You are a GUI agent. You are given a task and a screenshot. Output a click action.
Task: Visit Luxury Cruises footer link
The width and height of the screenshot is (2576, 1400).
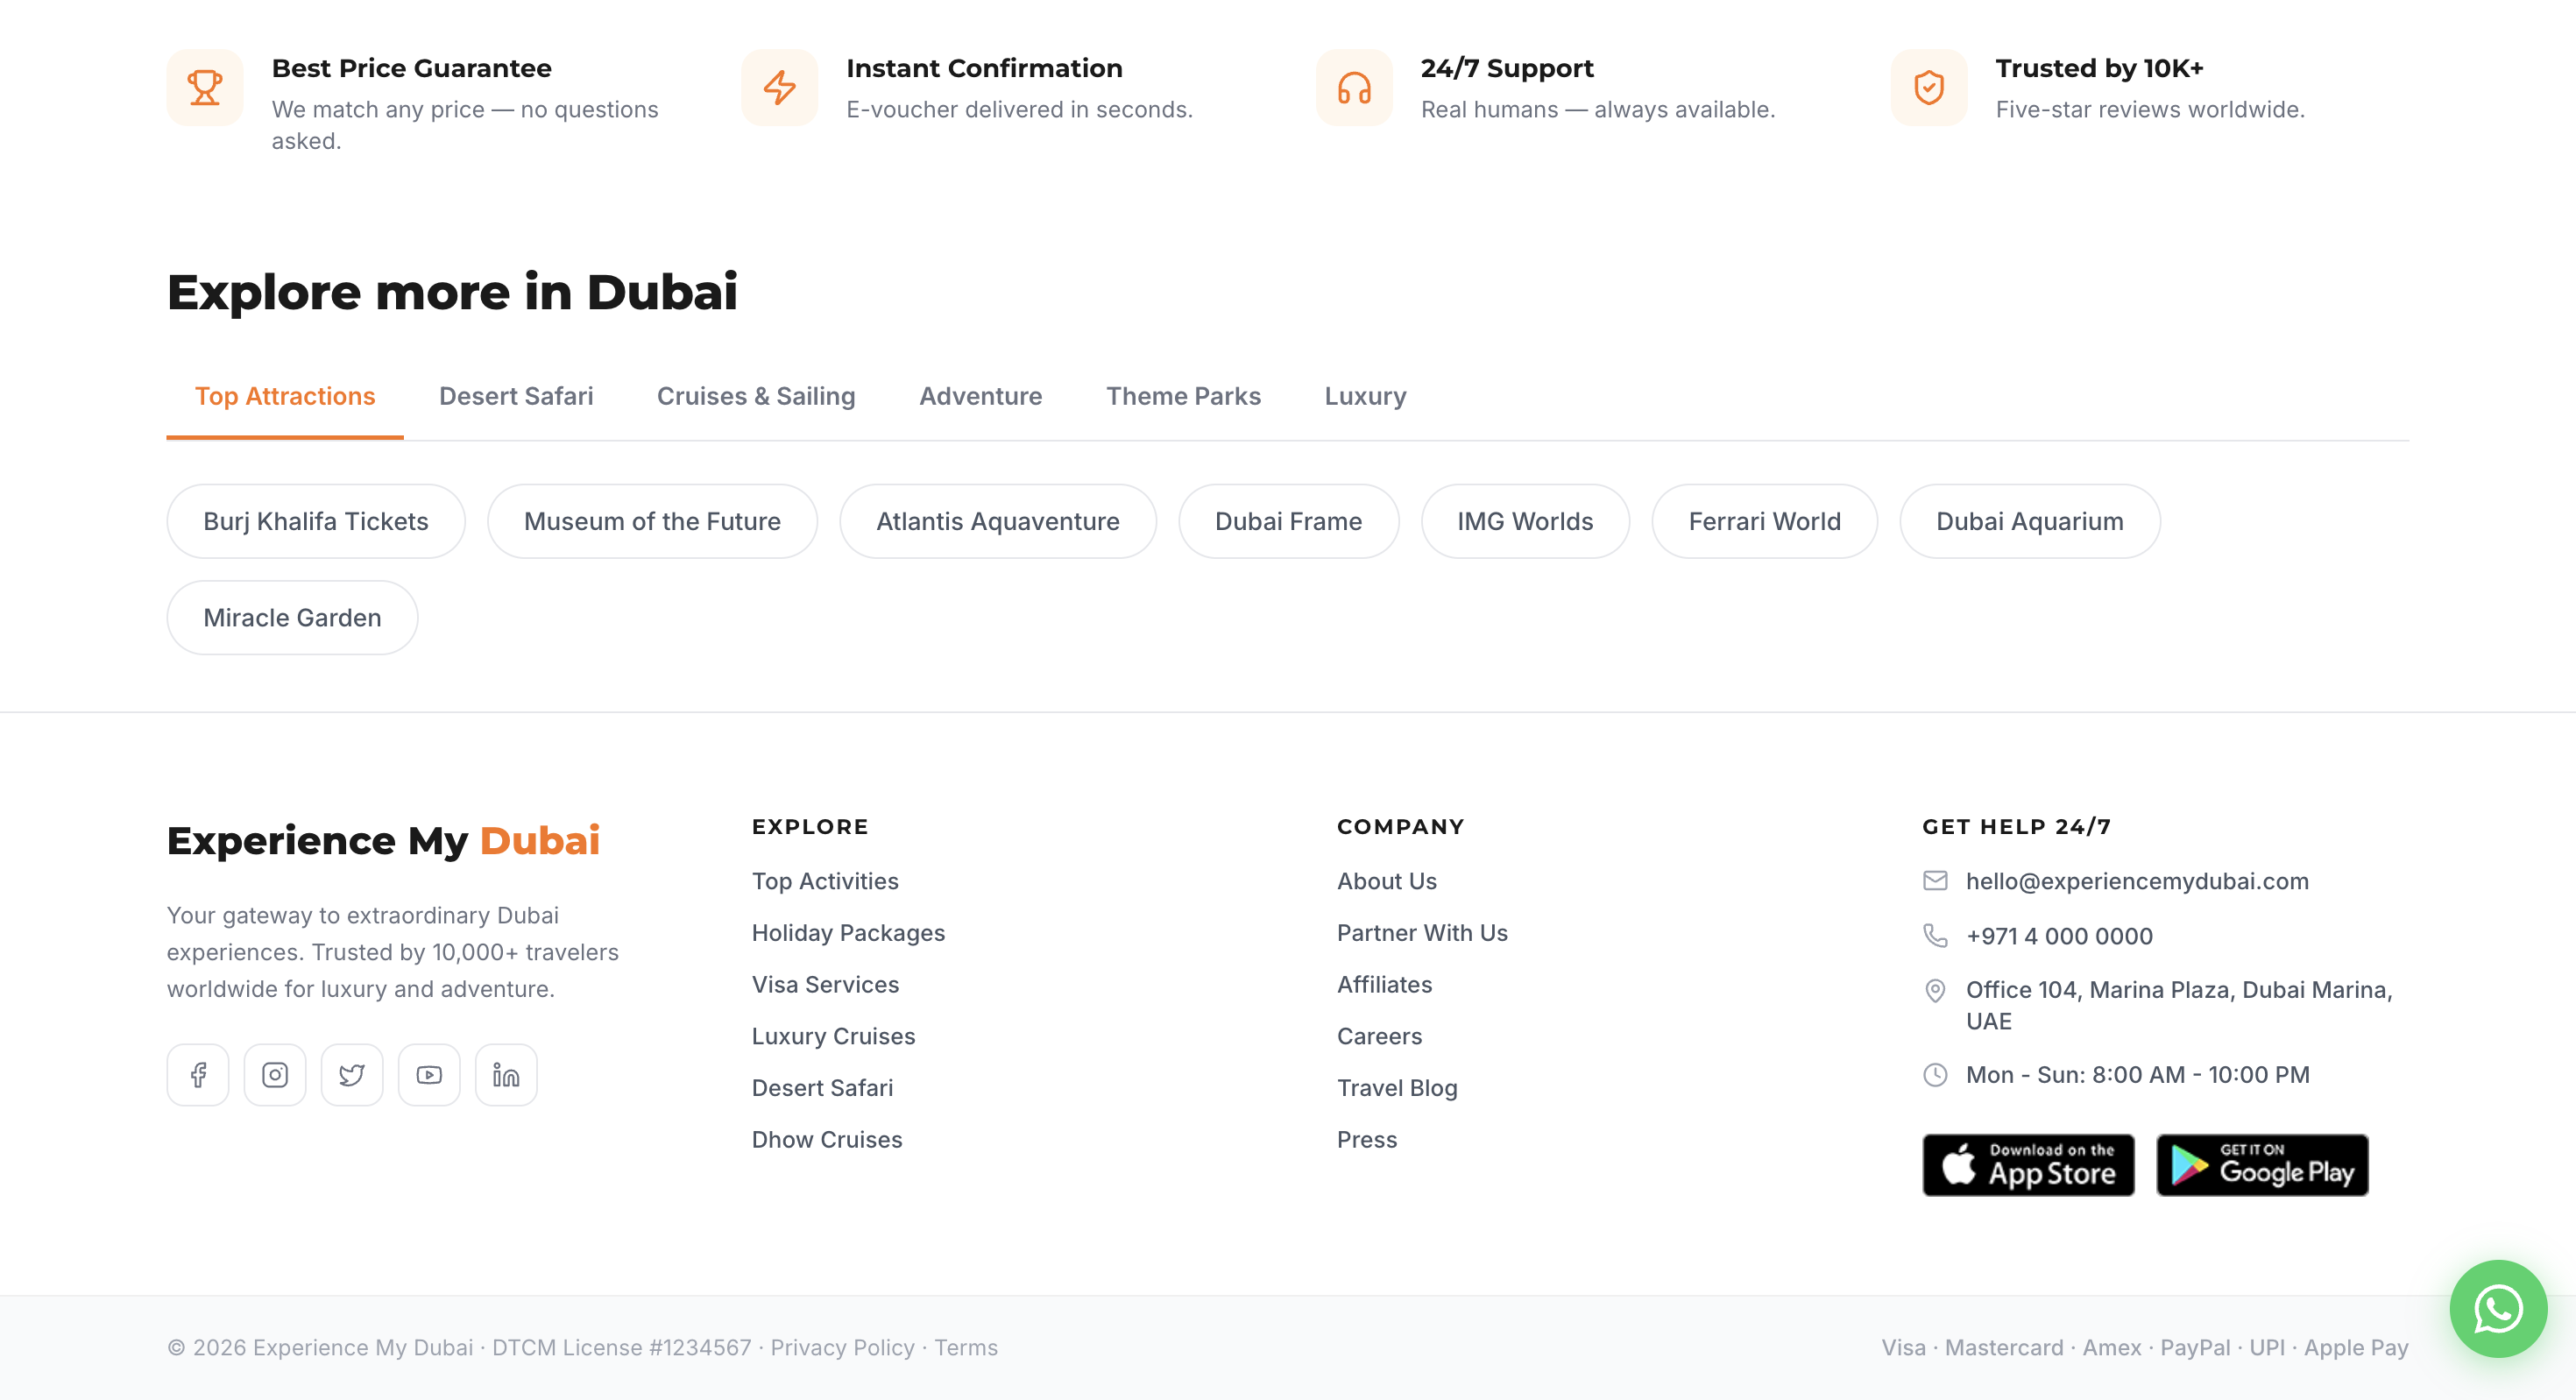[833, 1036]
